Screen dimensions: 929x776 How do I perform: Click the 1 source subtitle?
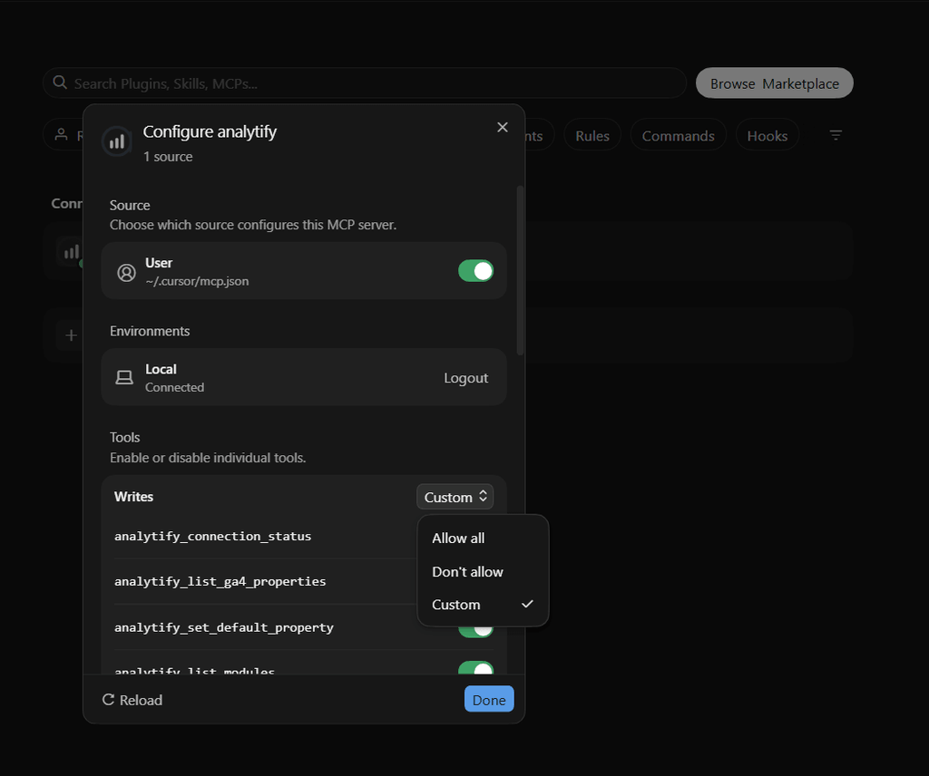(x=168, y=157)
